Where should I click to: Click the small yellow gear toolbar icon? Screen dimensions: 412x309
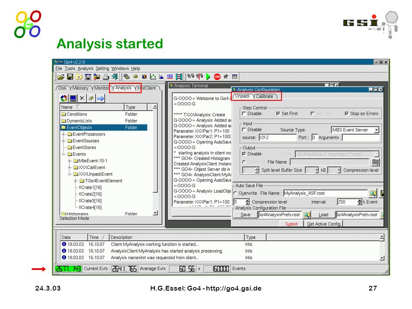(136, 77)
